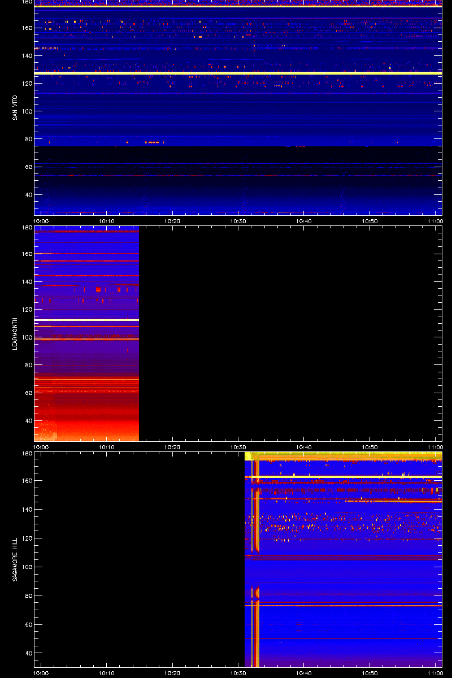The image size is (452, 678).
Task: Select the 10:40 tick under San Vito panel
Action: click(304, 221)
